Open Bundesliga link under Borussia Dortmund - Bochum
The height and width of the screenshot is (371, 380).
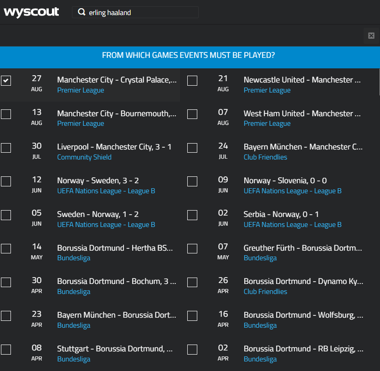pos(74,292)
